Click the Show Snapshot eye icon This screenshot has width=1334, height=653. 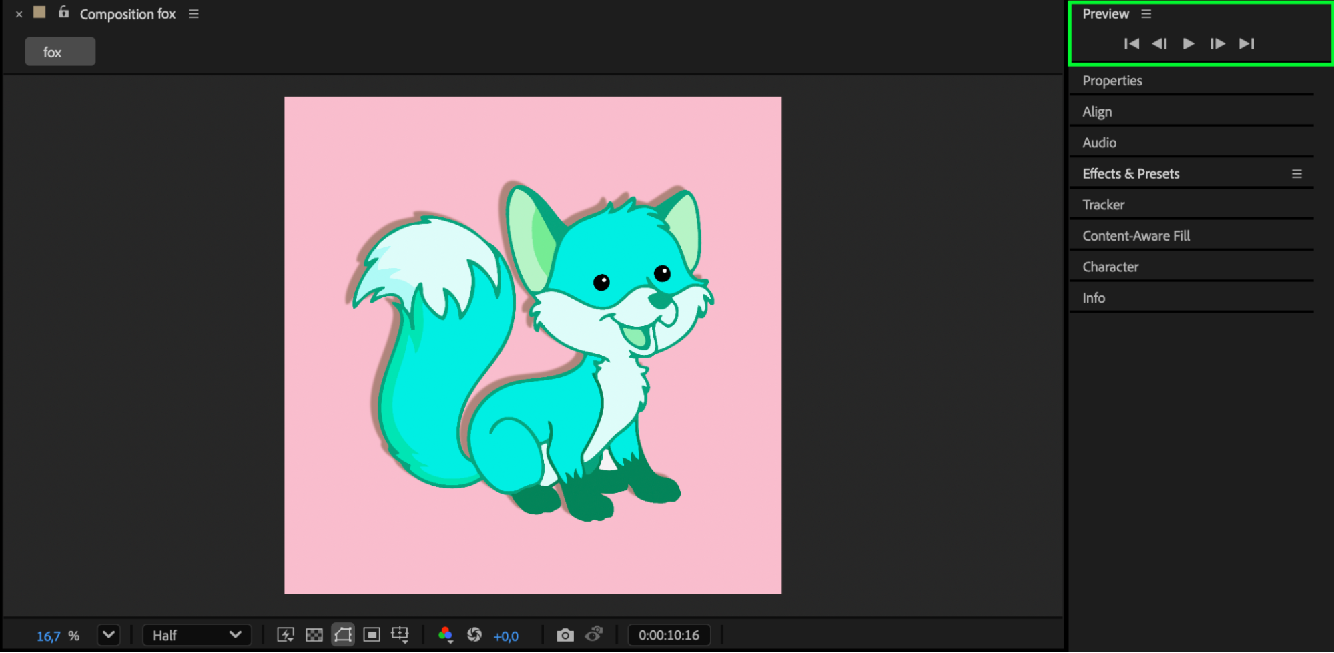coord(593,634)
